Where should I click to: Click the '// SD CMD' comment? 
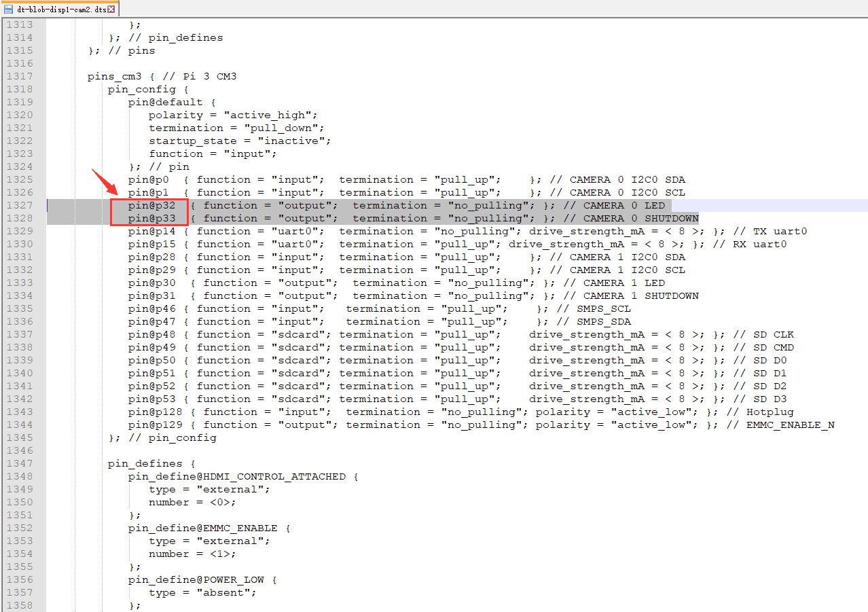pos(763,347)
